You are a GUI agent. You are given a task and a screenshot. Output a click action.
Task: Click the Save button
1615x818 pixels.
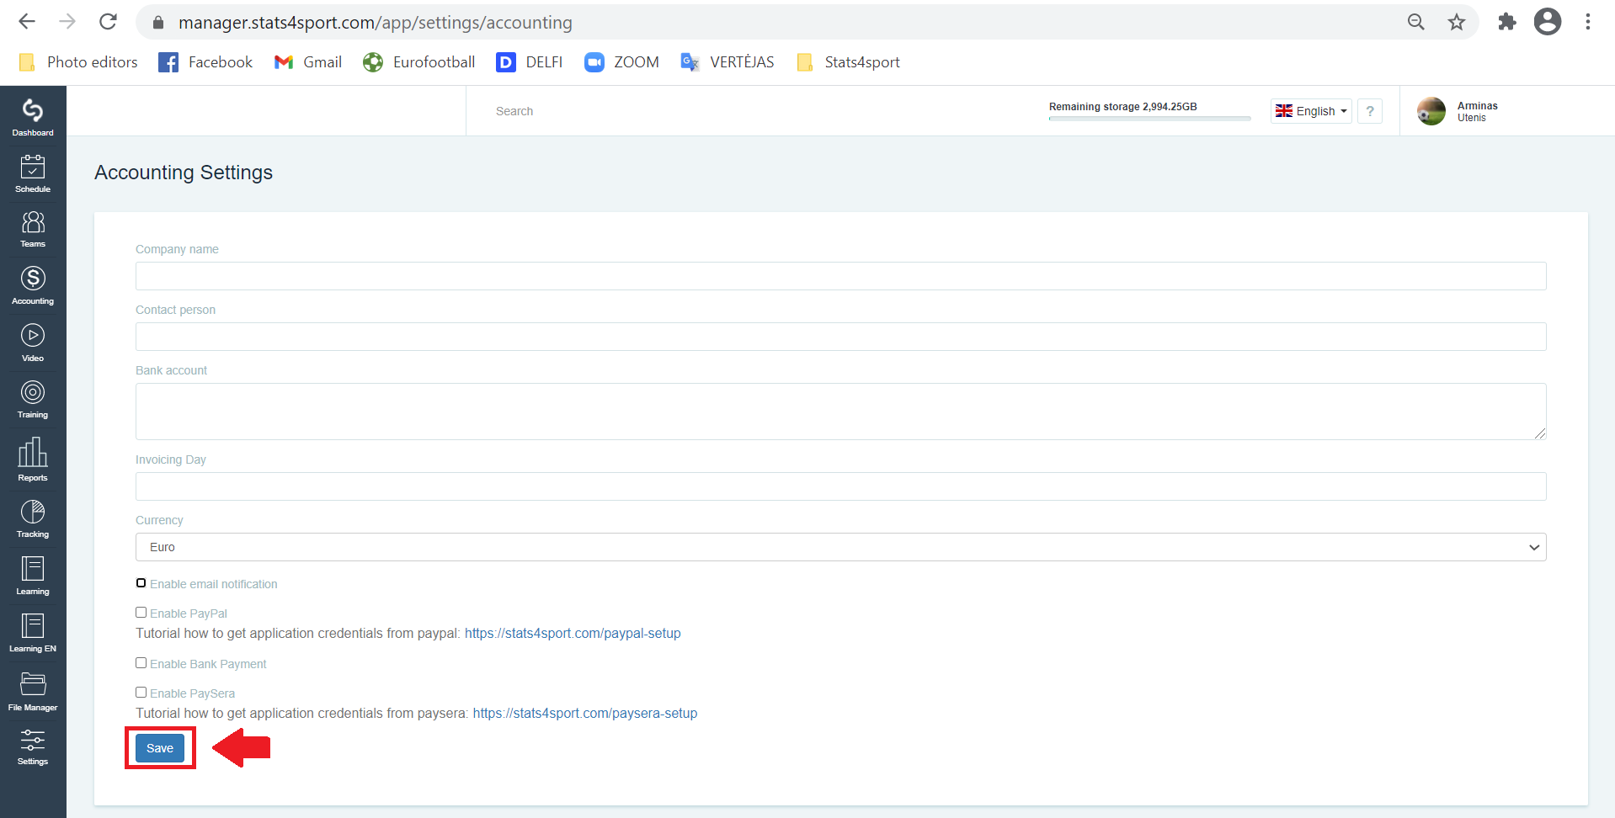tap(160, 748)
